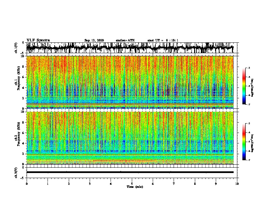
Task: Click the "5" tick on ch.1(V) axis
Action: pyautogui.click(x=23, y=43)
